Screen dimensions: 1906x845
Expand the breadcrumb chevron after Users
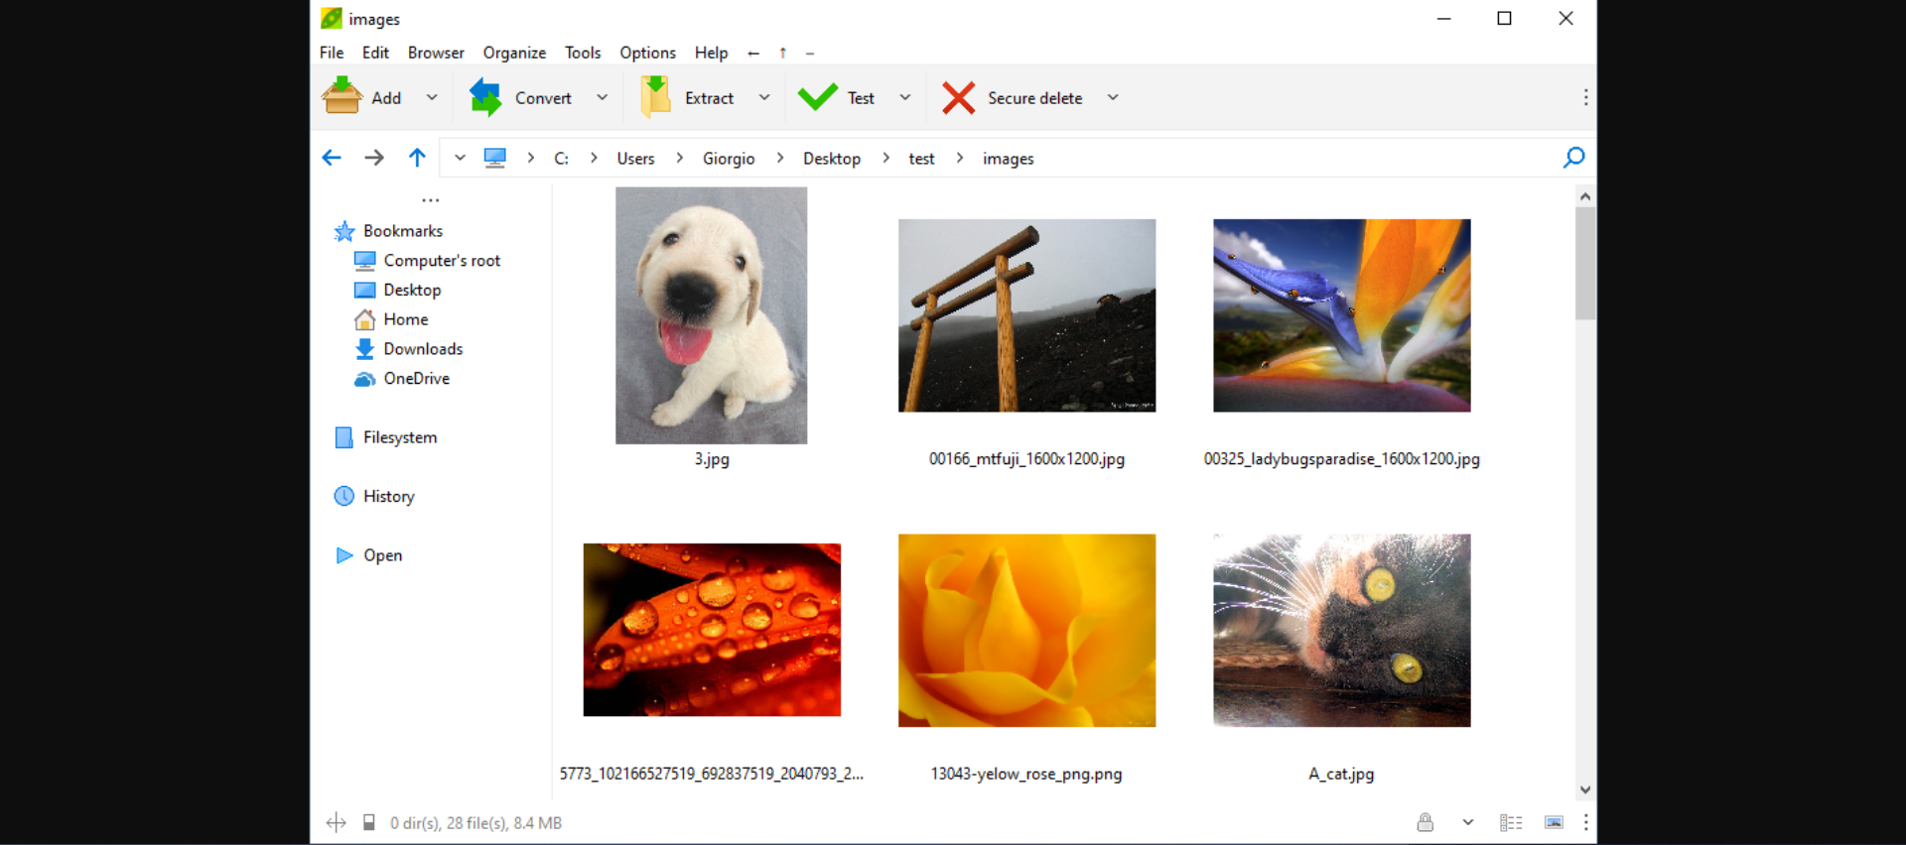(x=679, y=158)
